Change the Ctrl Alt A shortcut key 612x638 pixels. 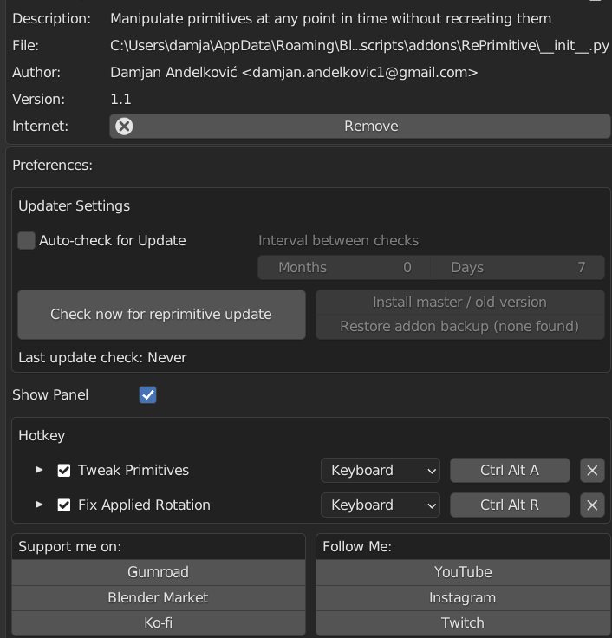pyautogui.click(x=510, y=470)
